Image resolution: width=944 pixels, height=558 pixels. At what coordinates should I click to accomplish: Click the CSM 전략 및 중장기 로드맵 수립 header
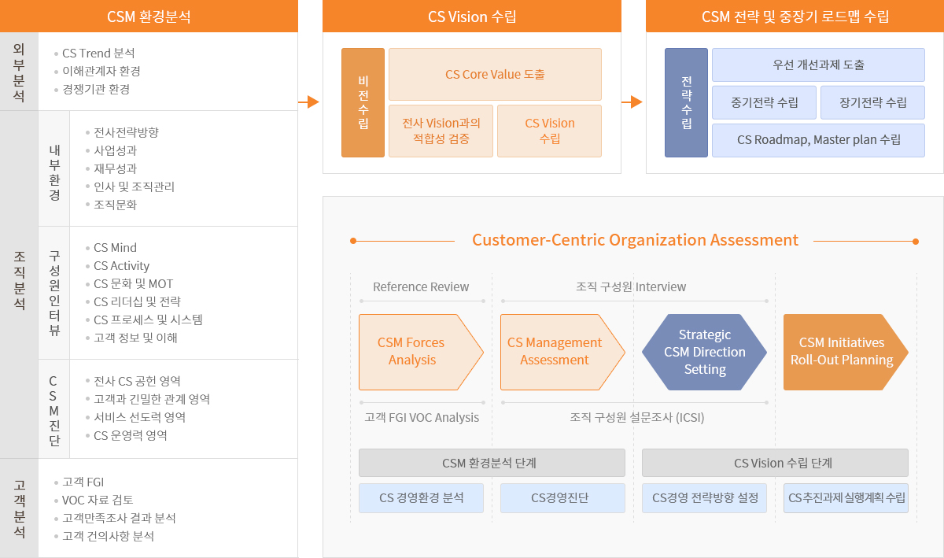tap(795, 17)
